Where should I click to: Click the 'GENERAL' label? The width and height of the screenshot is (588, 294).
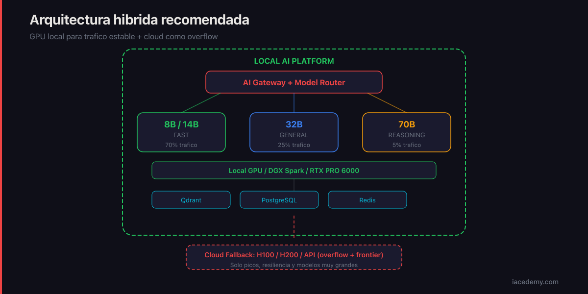pyautogui.click(x=294, y=135)
